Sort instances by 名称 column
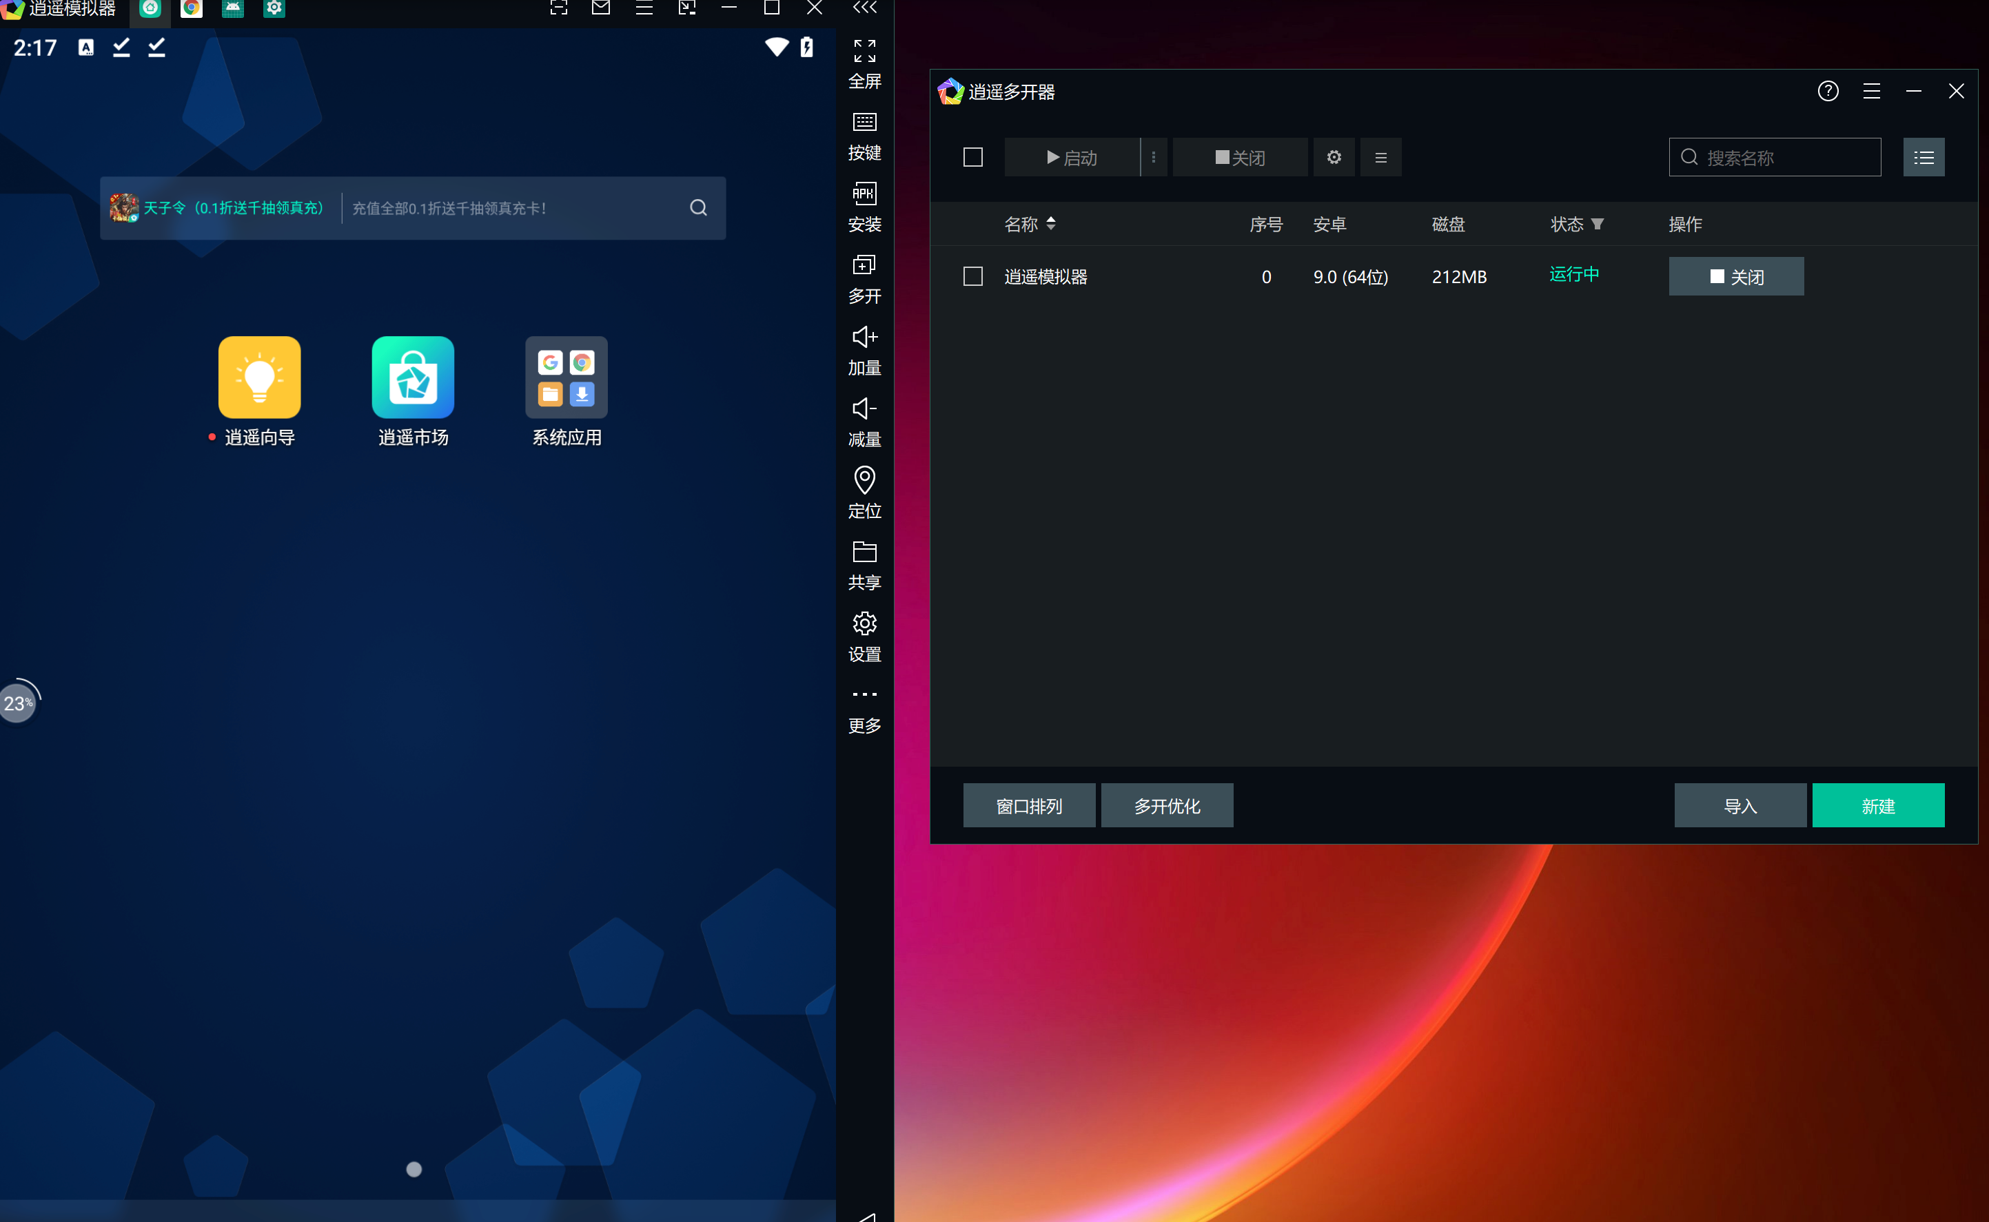Viewport: 1989px width, 1222px height. 1030,224
